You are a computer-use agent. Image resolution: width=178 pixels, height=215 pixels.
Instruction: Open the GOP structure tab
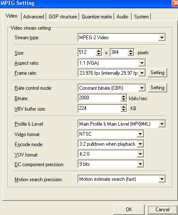[x=63, y=17]
